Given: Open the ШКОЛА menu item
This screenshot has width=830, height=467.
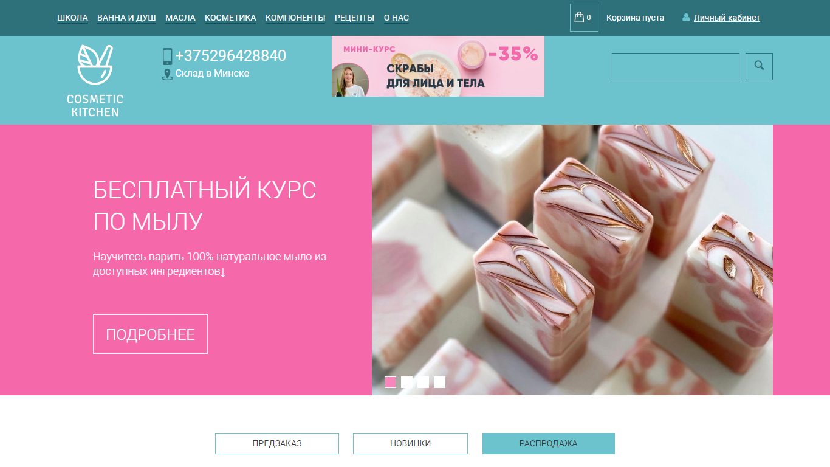Looking at the screenshot, I should point(72,18).
